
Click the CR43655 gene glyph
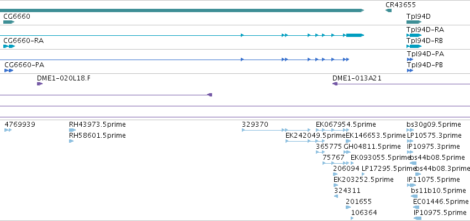388,10
